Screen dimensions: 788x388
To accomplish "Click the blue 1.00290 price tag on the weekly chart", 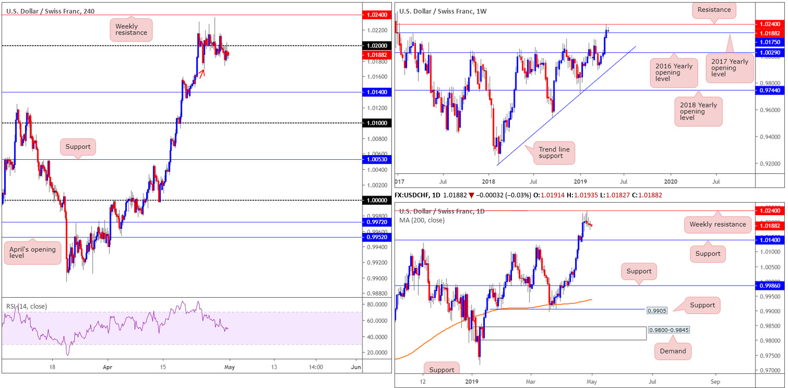I will (771, 53).
